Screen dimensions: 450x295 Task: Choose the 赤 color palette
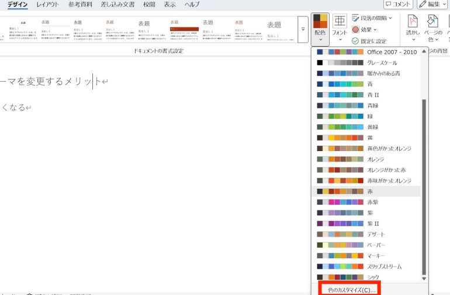coord(368,191)
